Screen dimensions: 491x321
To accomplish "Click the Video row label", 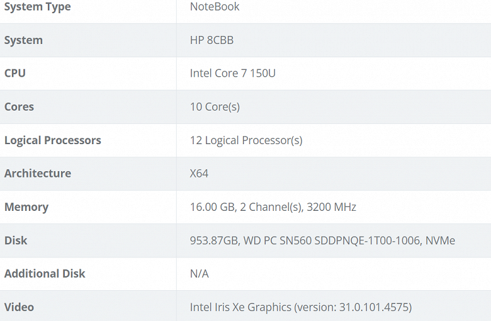I will (x=20, y=307).
